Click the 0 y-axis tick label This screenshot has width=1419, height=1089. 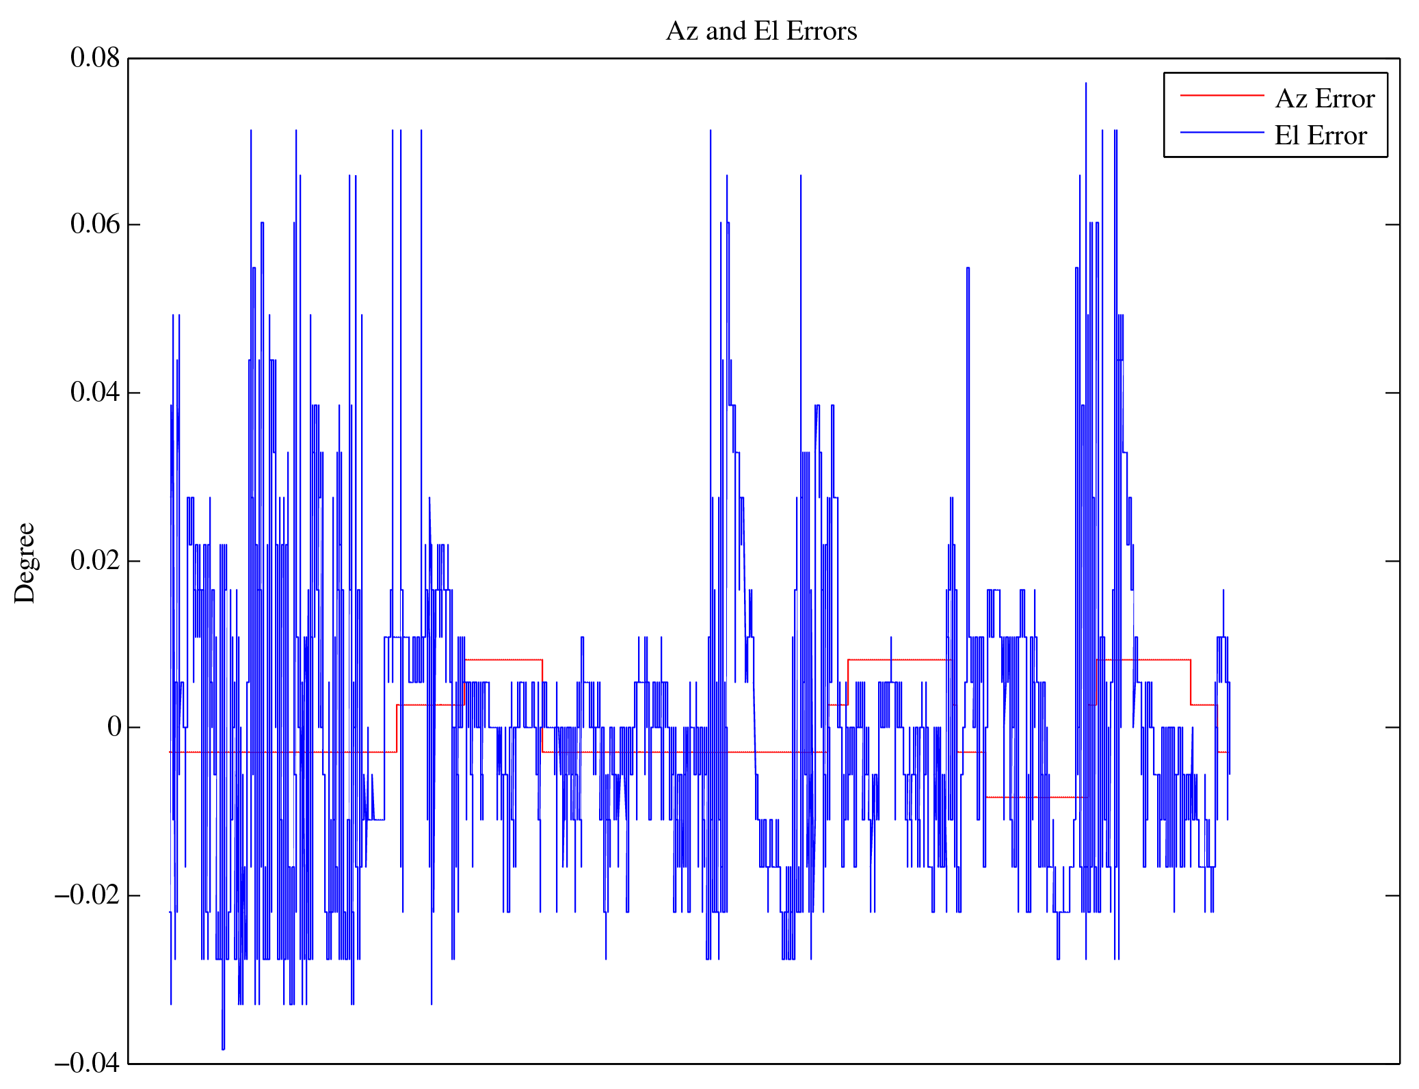pos(114,727)
